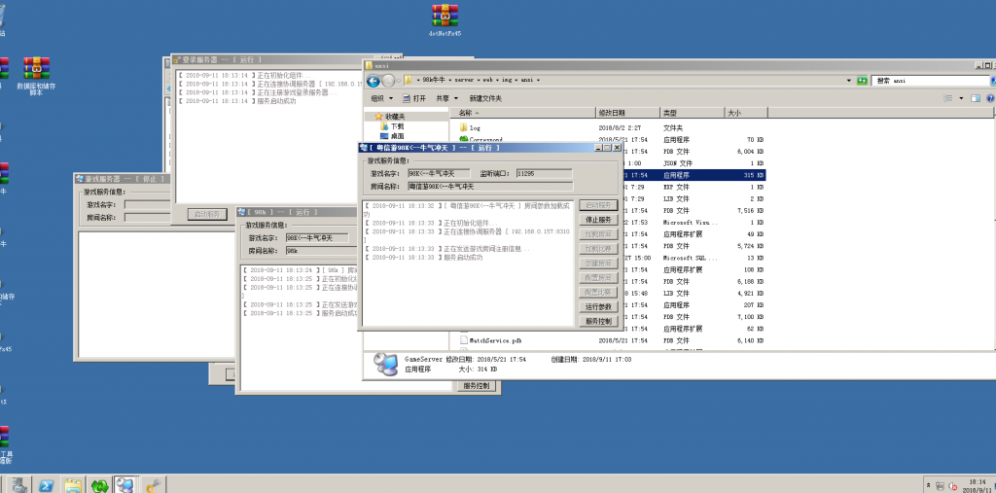Screen dimensions: 996x493
Task: Go back in the Explorer window
Action: [373, 81]
